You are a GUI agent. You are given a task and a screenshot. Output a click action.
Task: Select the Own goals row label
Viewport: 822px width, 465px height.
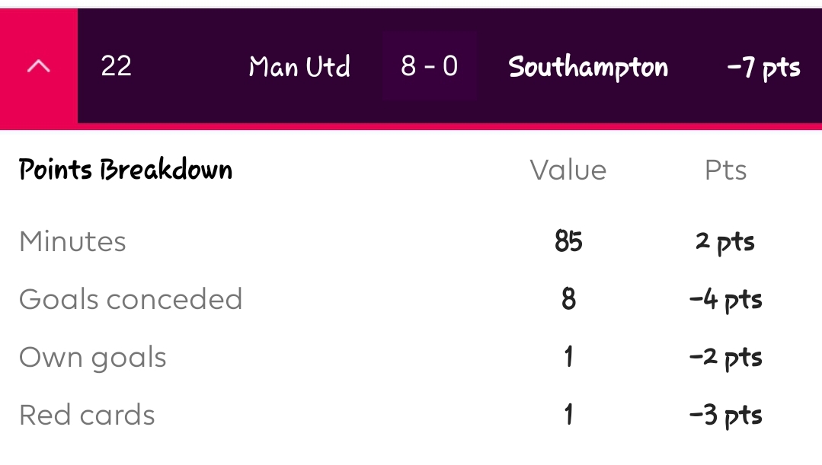point(92,357)
